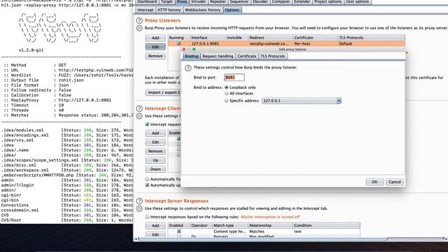Click Add button under Proxy Listeners
Viewport: 448px width, 252px height.
[x=155, y=38]
